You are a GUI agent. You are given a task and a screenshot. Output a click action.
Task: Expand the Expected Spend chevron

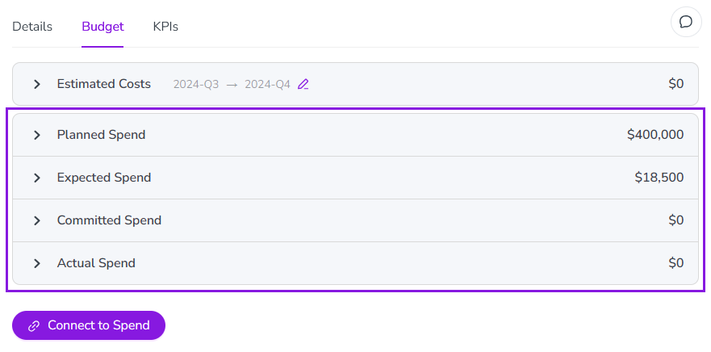pos(37,178)
